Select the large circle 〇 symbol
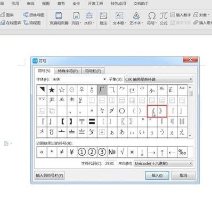Screen dimensions: 212x207 [122, 111]
